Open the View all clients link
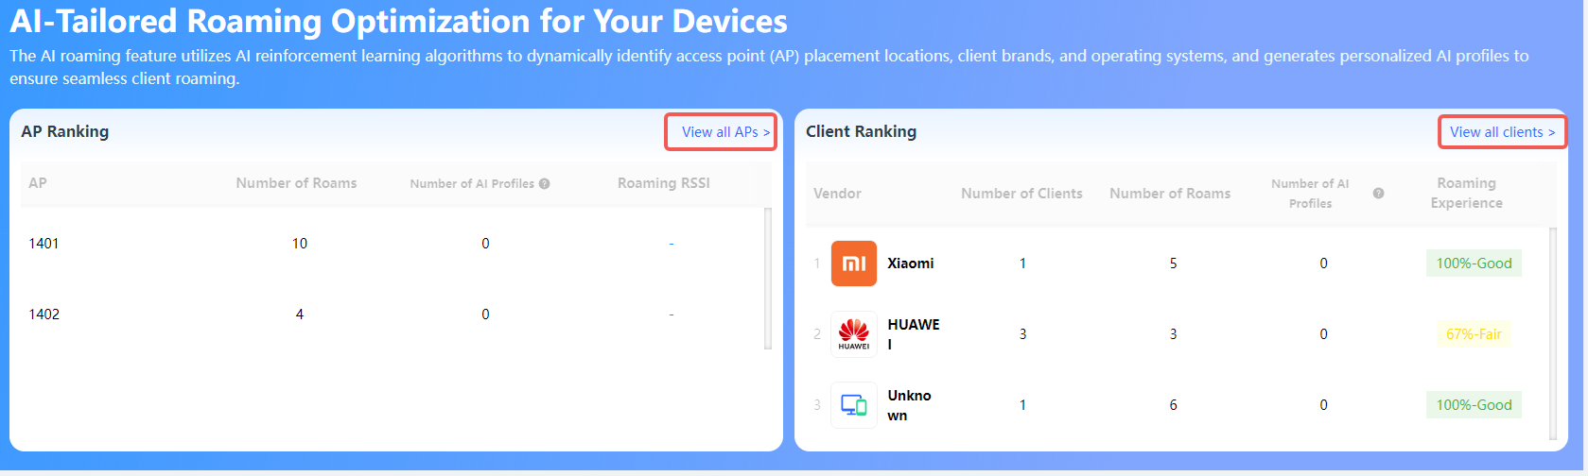This screenshot has width=1588, height=476. pos(1502,132)
